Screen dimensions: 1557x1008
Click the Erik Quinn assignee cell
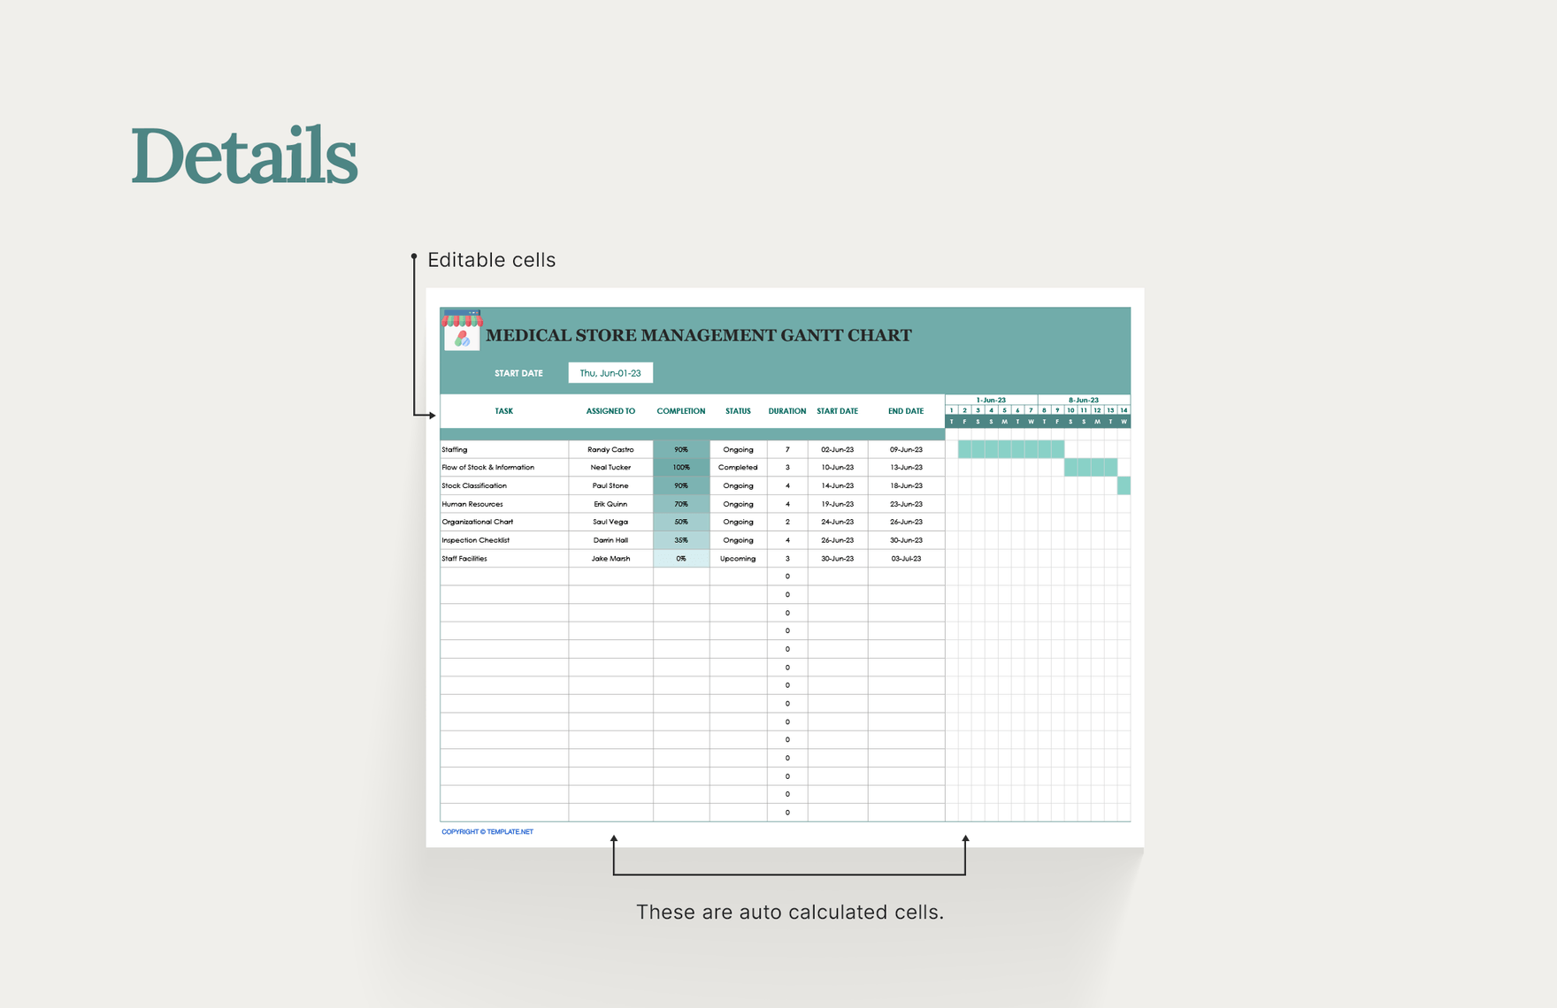click(610, 504)
